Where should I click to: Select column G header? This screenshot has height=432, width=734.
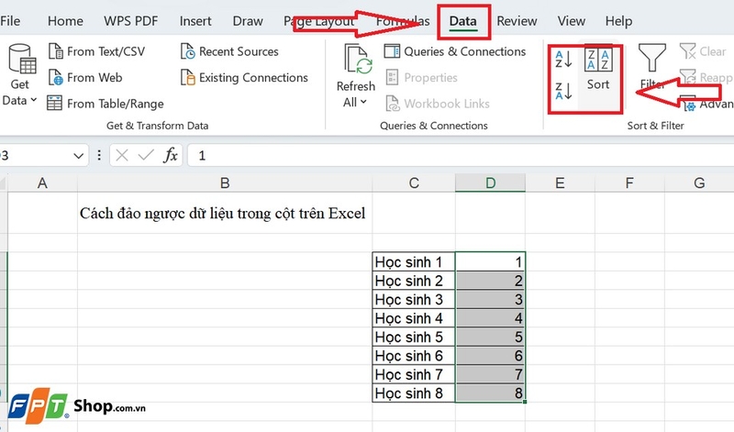[x=699, y=183]
